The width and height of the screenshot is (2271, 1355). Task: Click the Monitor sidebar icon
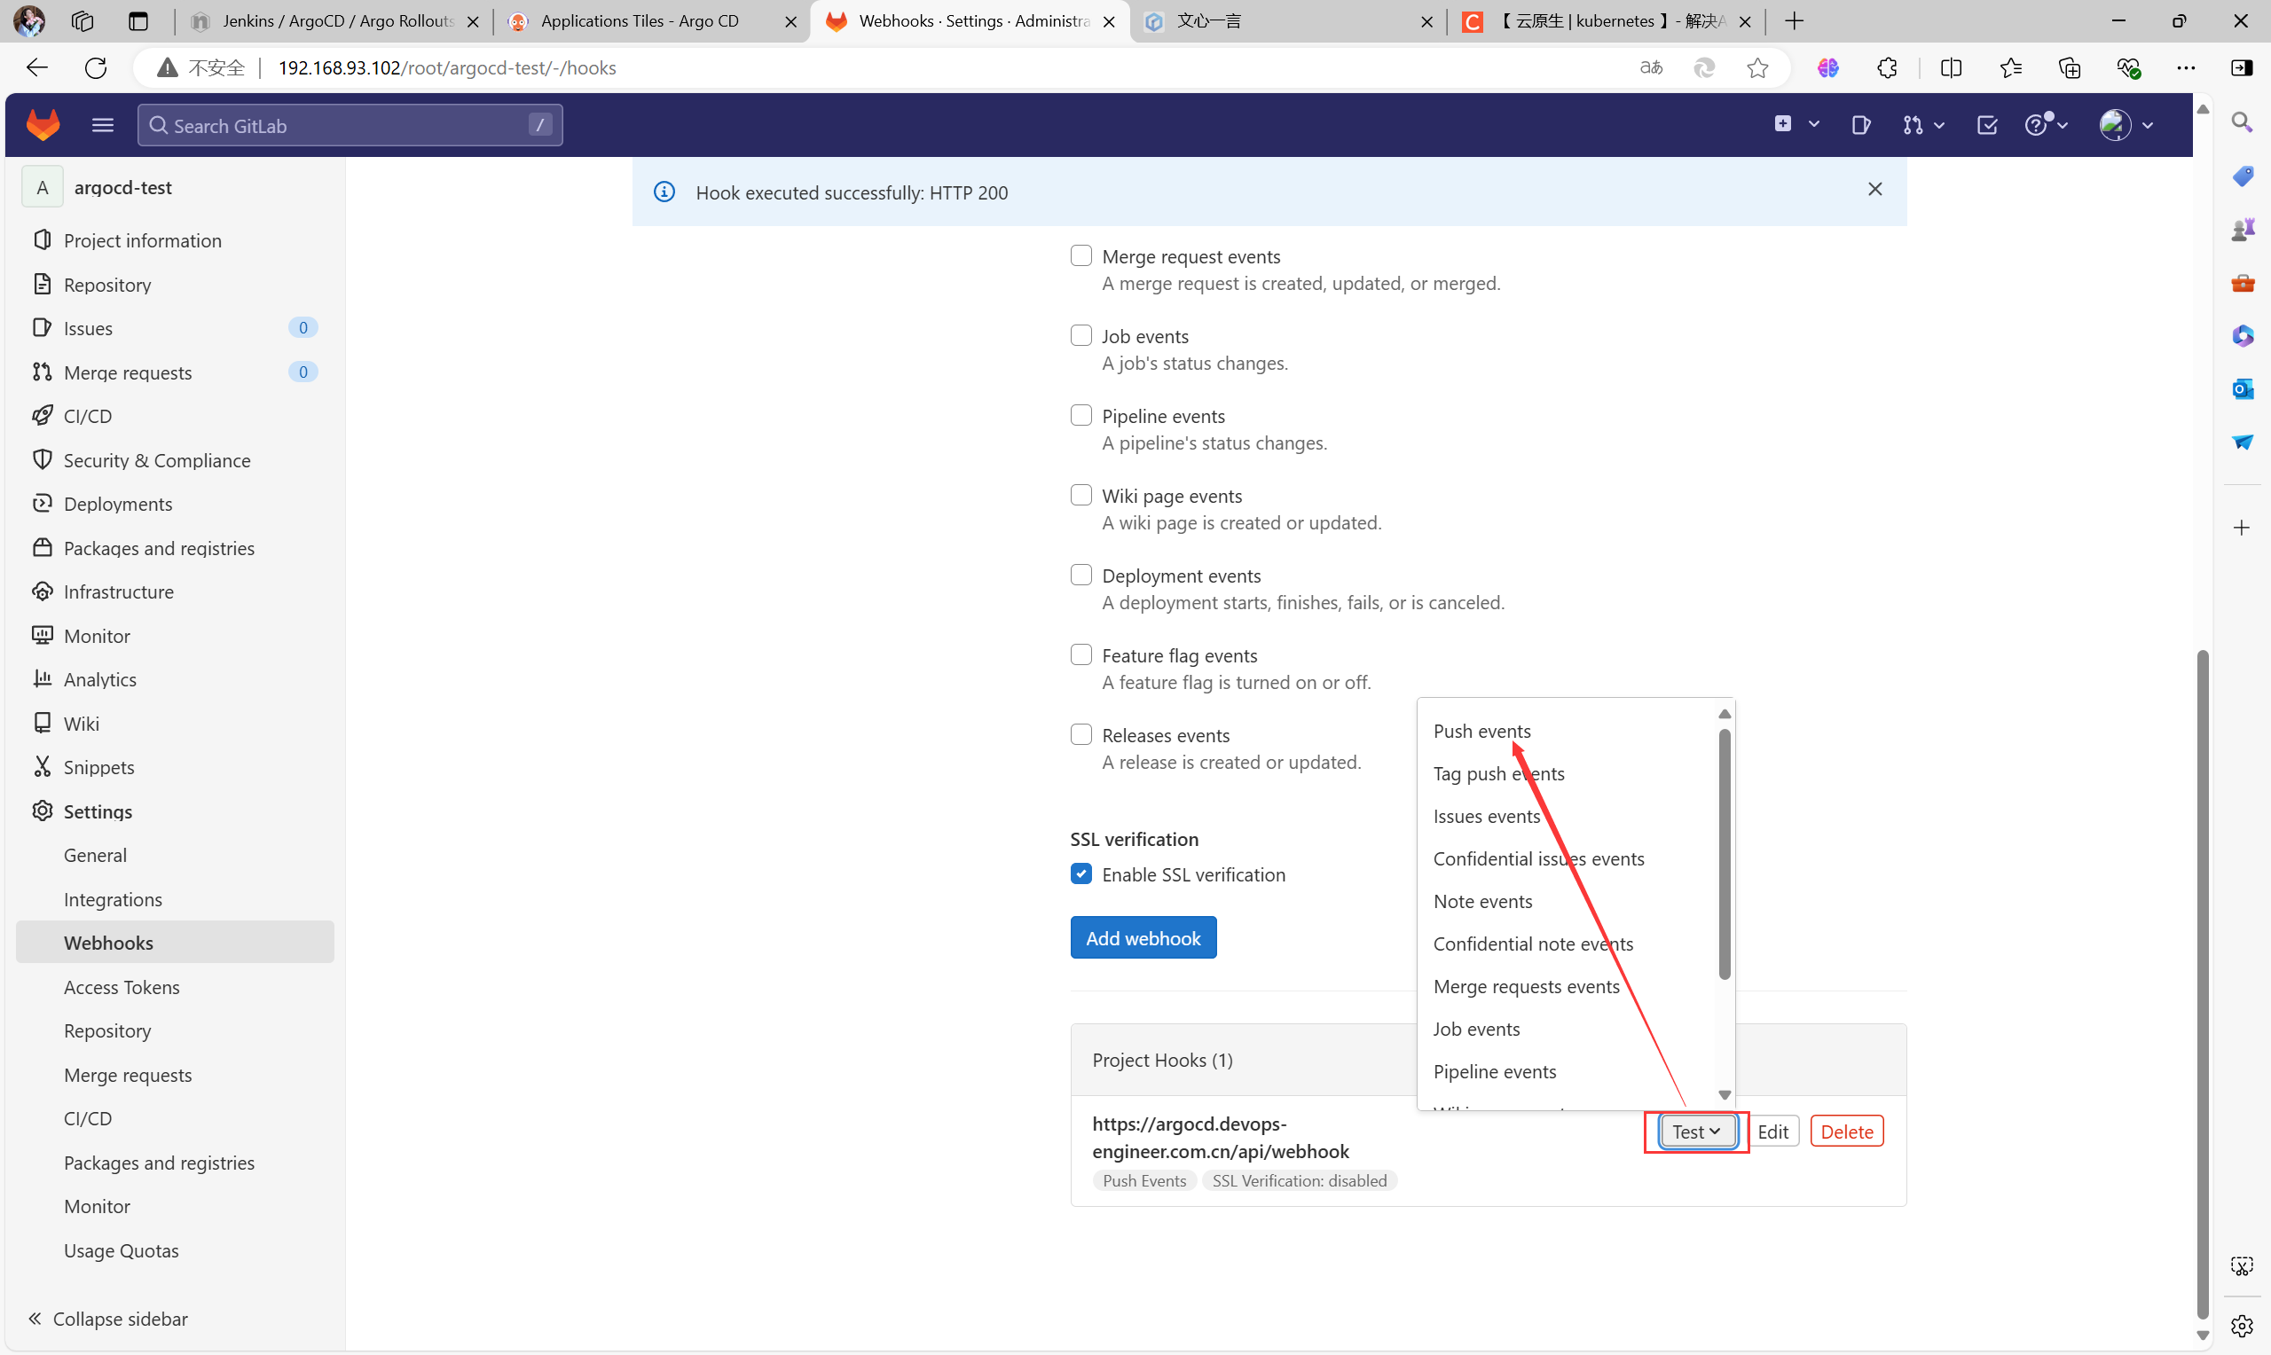pyautogui.click(x=42, y=635)
